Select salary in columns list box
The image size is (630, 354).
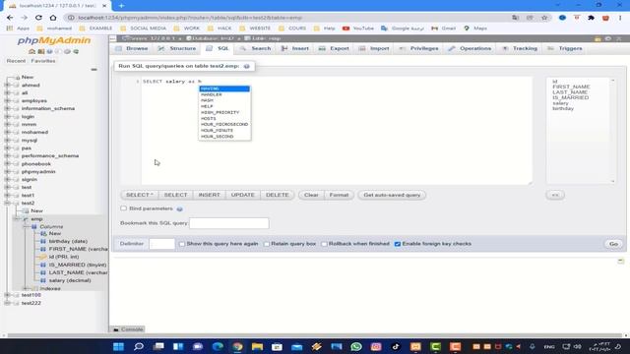pos(560,103)
